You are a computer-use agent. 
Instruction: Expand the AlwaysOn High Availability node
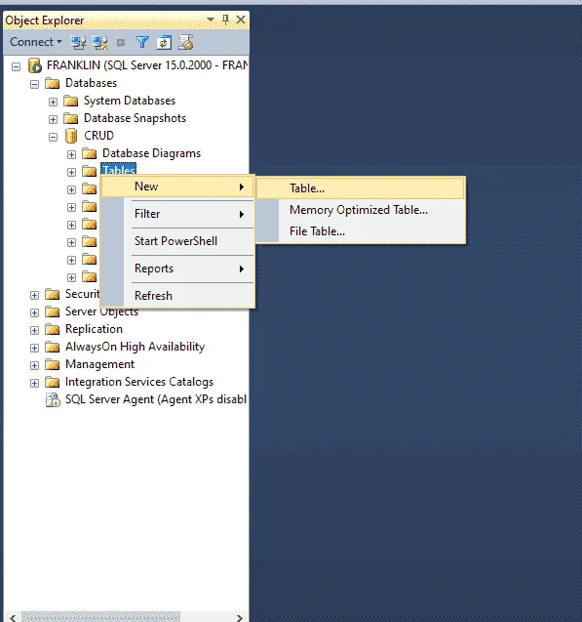click(x=34, y=348)
